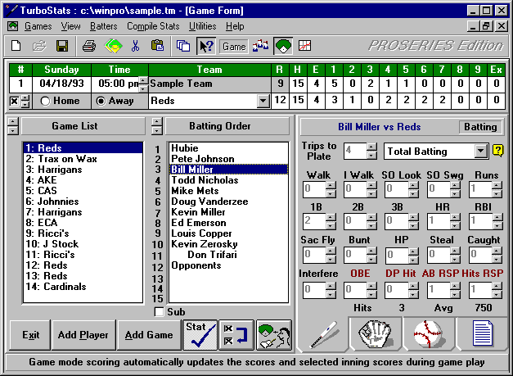Open the baseball pitching tab
This screenshot has width=513, height=376.
[x=427, y=334]
